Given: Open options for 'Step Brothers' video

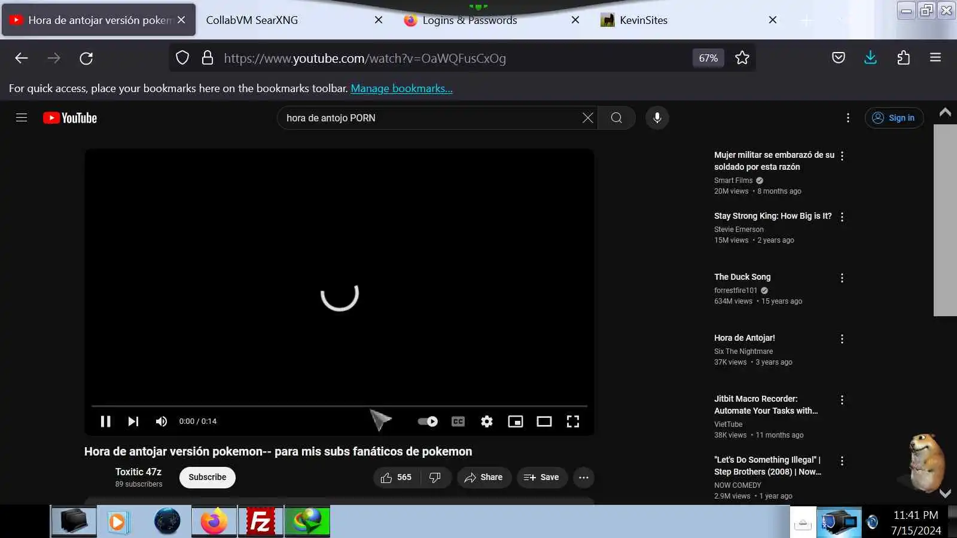Looking at the screenshot, I should tap(842, 461).
